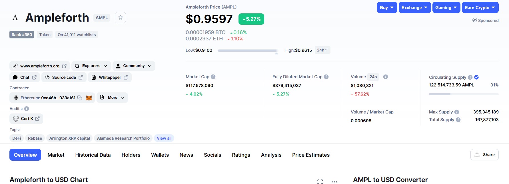
Task: Click the $117,578,090 market cap value
Action: point(199,85)
